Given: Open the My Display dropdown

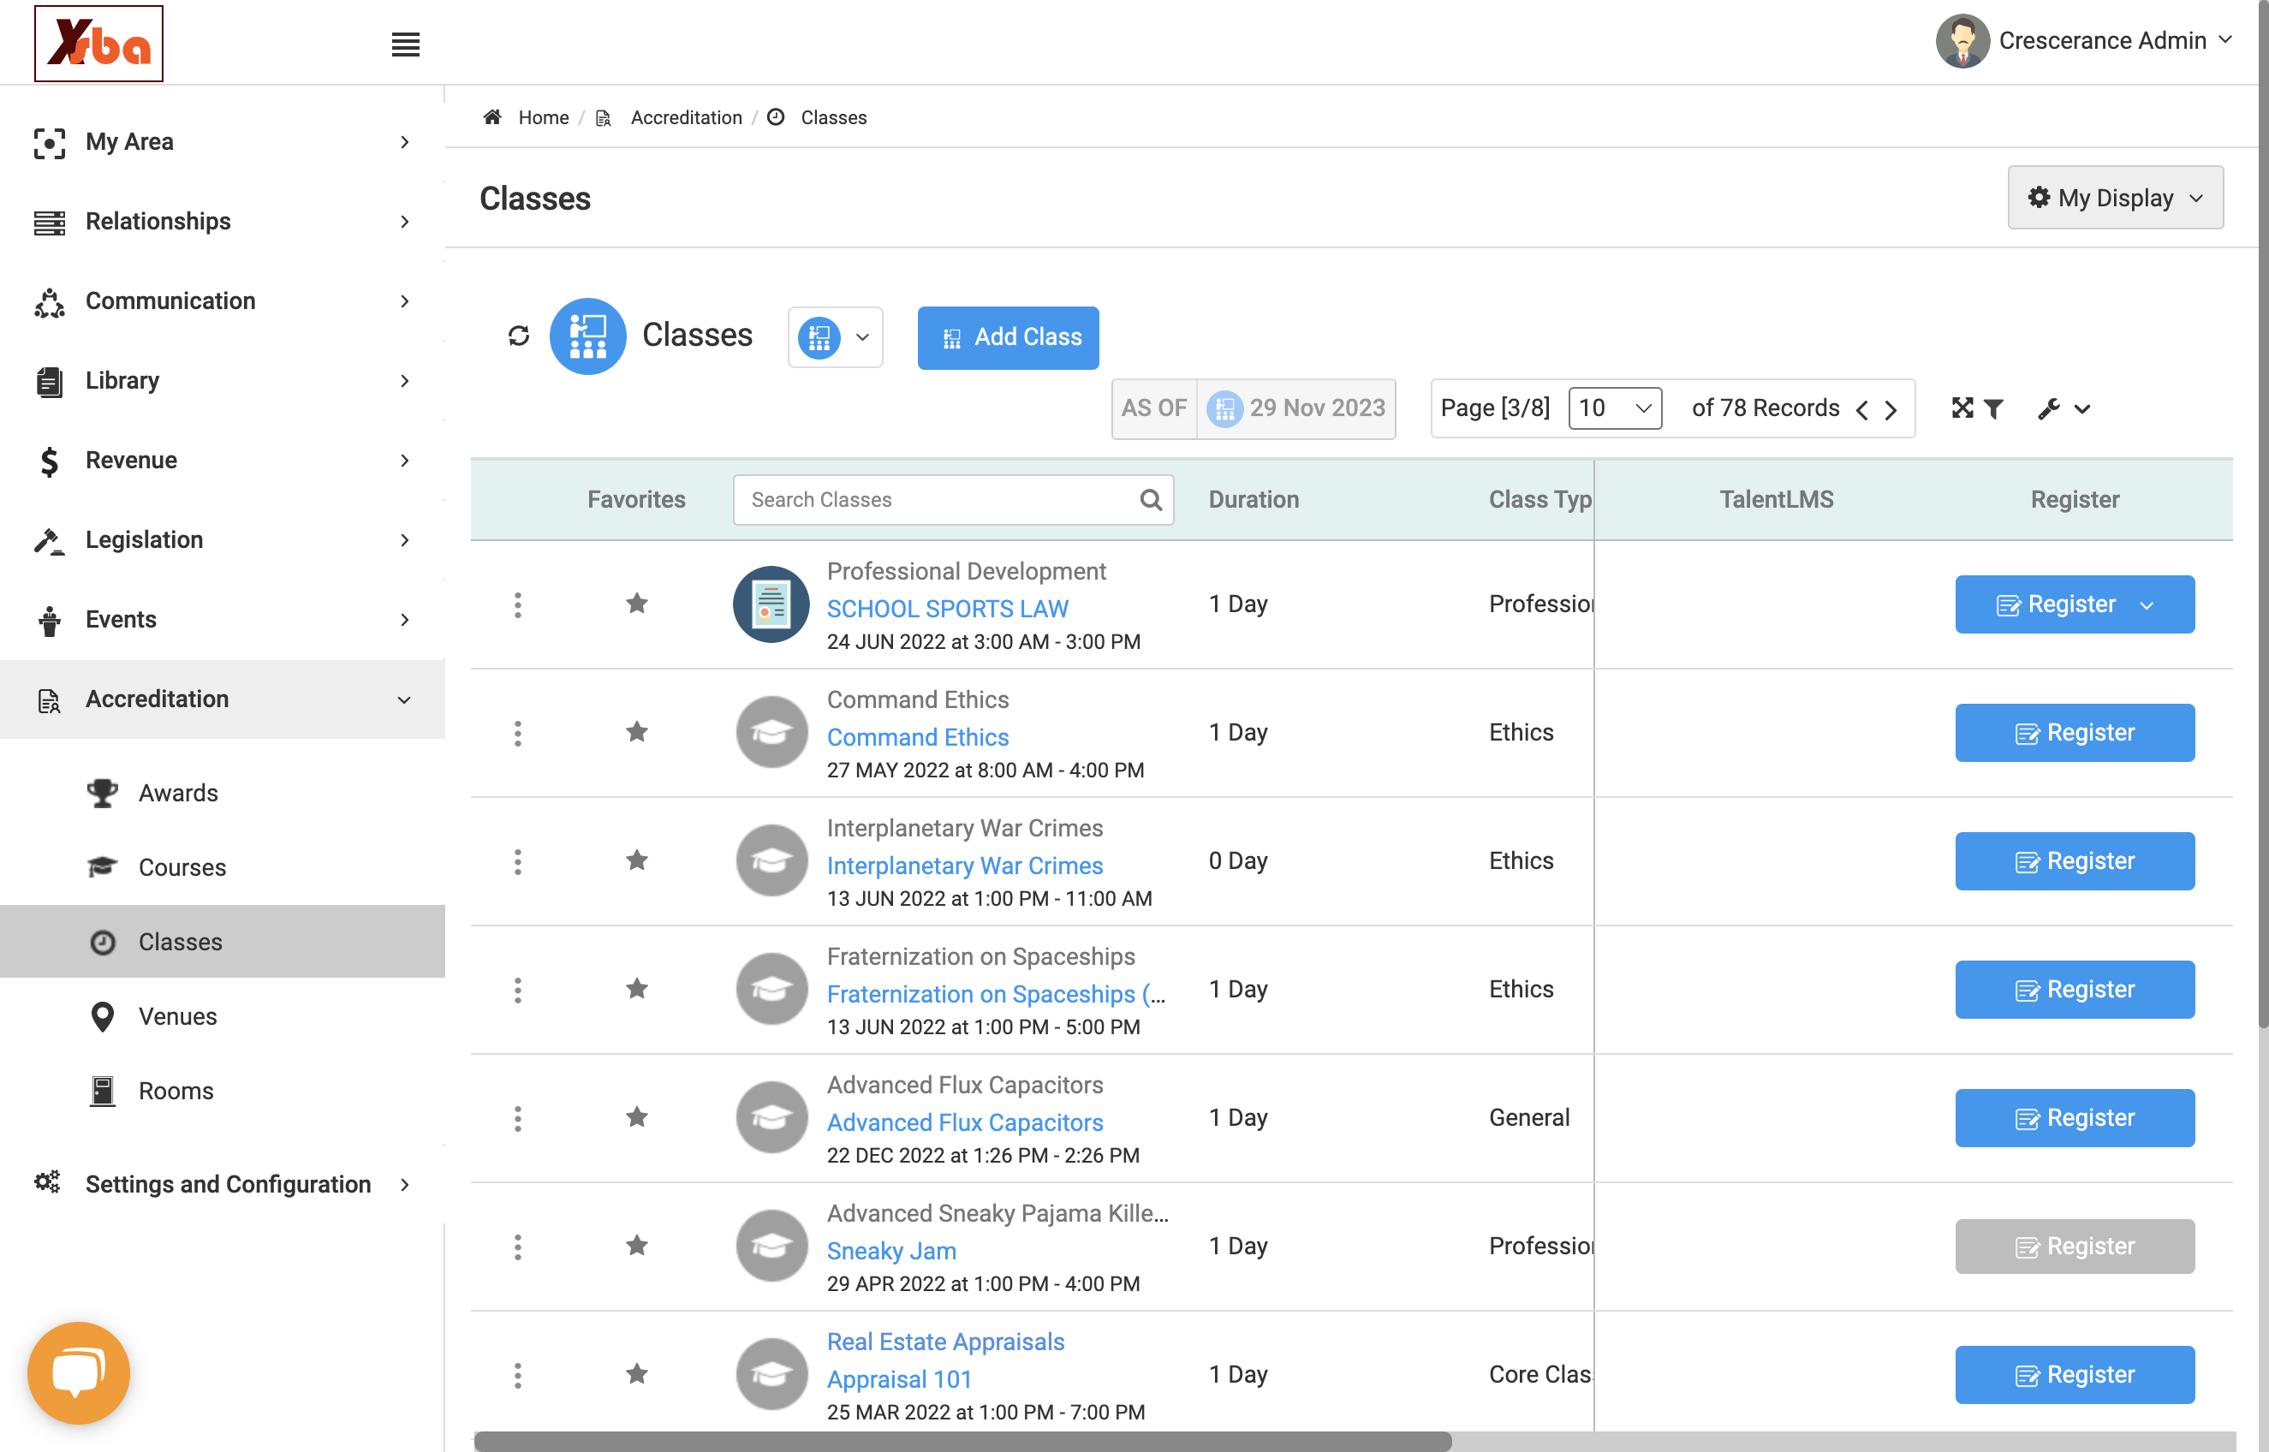Looking at the screenshot, I should (x=2116, y=197).
